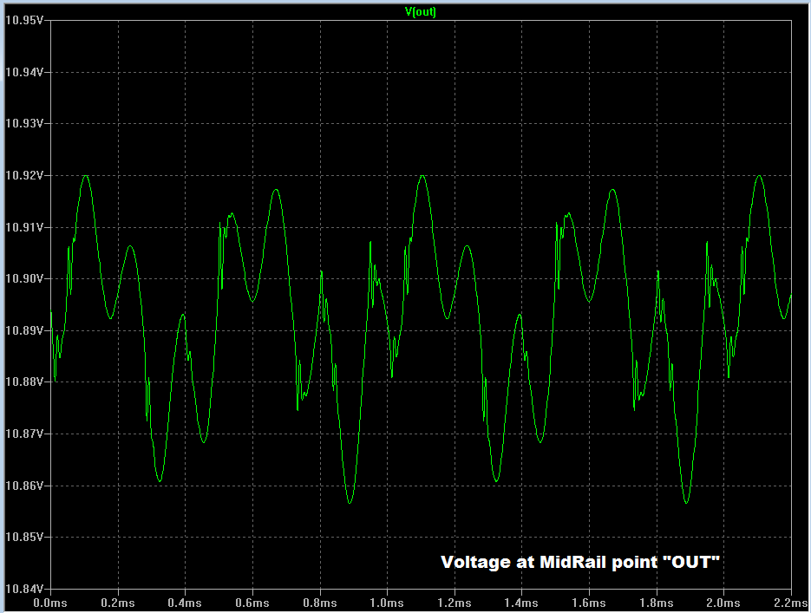Click the 10.88V axis label

click(24, 382)
